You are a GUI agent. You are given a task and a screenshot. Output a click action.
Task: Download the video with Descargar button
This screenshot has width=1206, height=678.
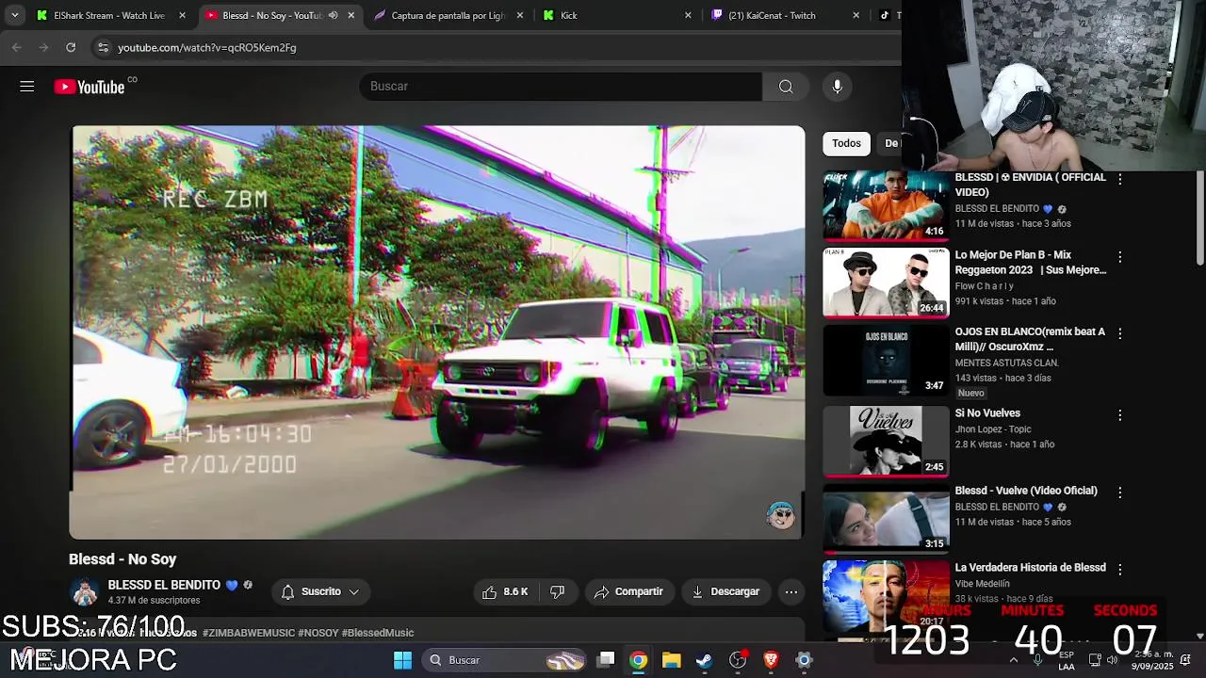click(x=725, y=591)
